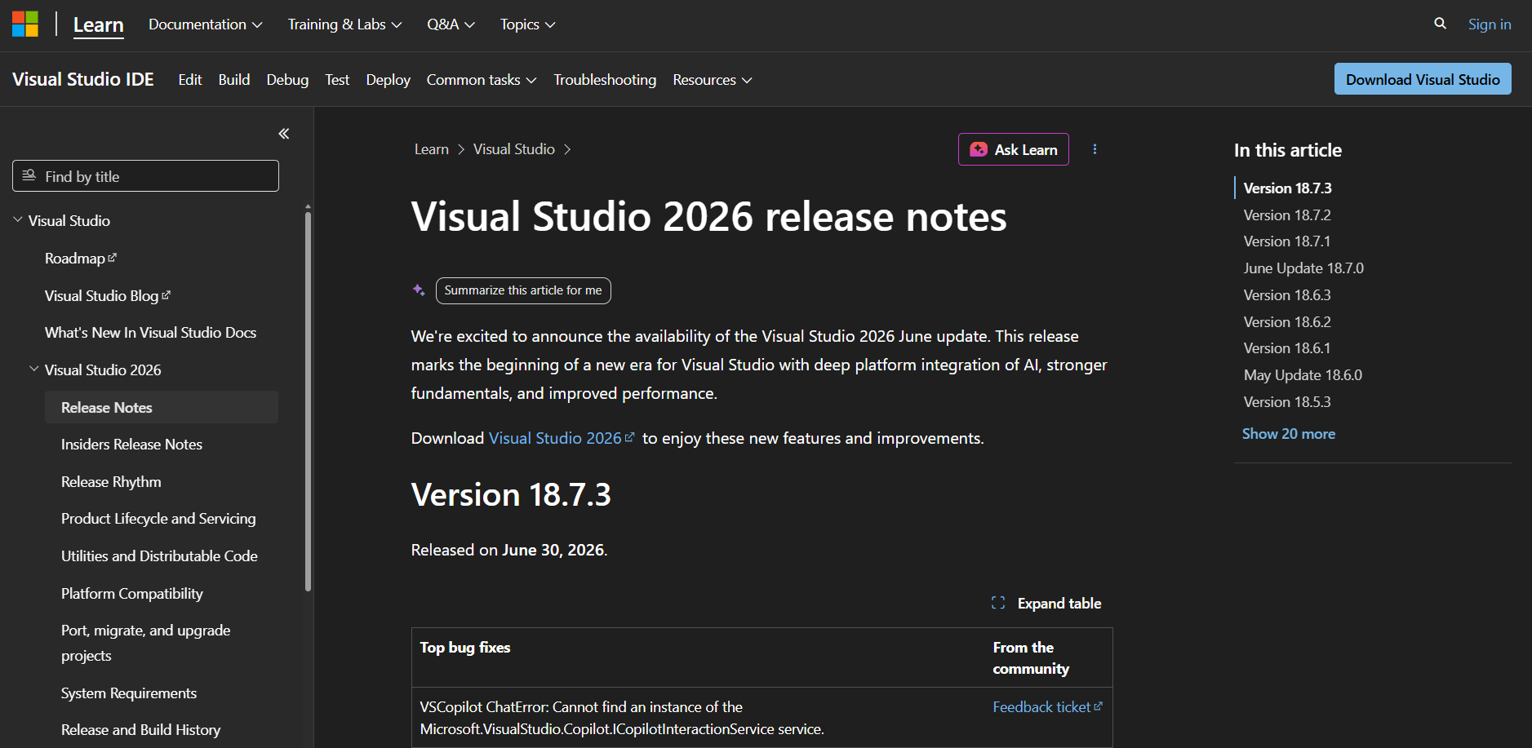1532x748 pixels.
Task: Collapse the top-level Visual Studio tree node
Action: pos(18,220)
